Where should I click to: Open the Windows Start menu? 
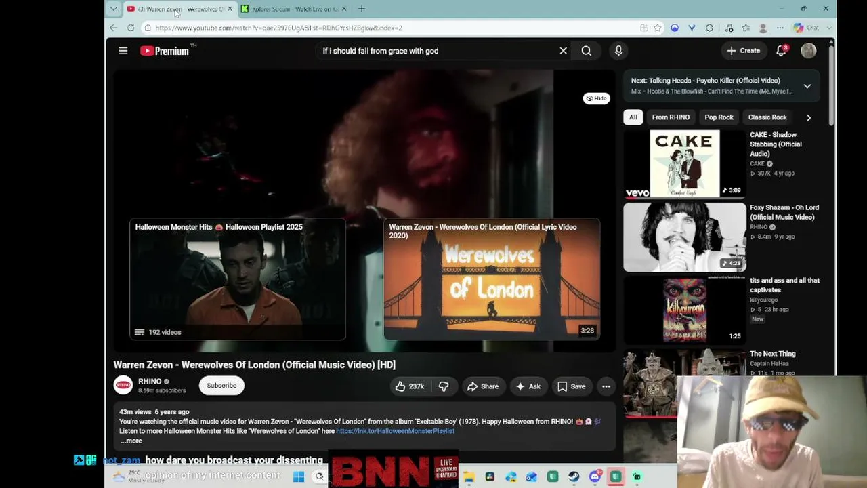(x=298, y=476)
